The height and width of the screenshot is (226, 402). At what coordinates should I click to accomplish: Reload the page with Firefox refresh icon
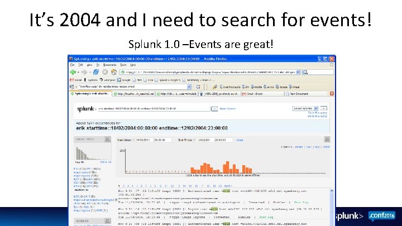(x=96, y=72)
